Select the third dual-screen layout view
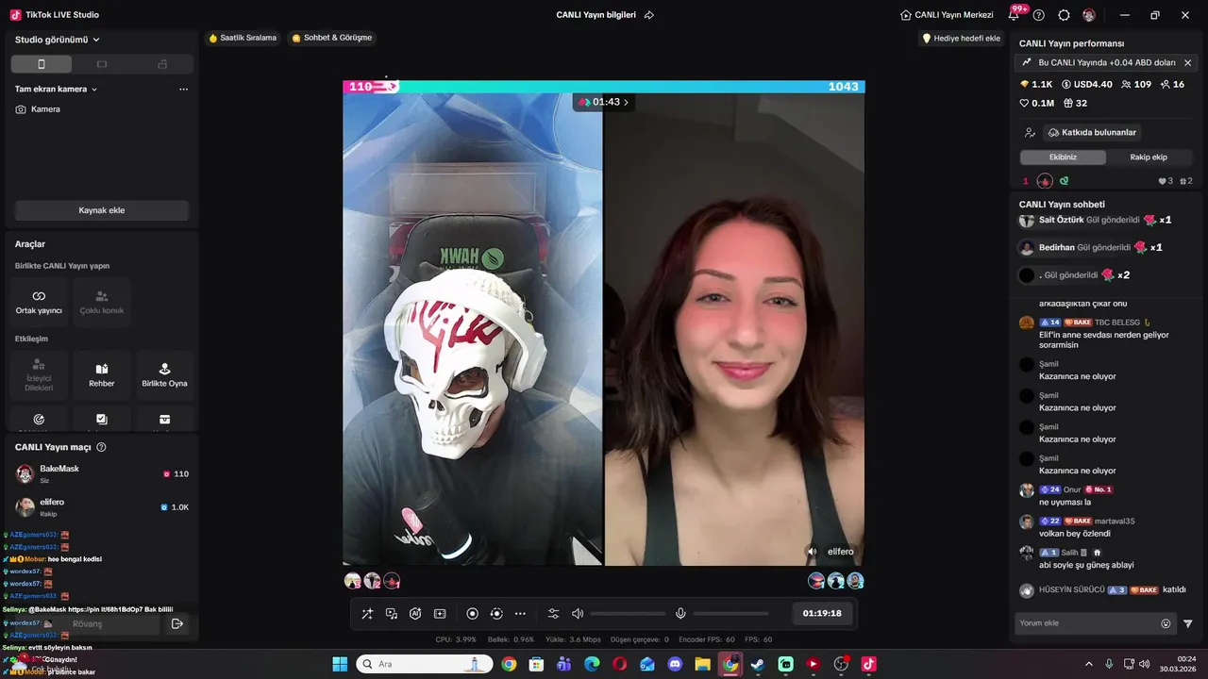This screenshot has height=679, width=1208. (162, 64)
